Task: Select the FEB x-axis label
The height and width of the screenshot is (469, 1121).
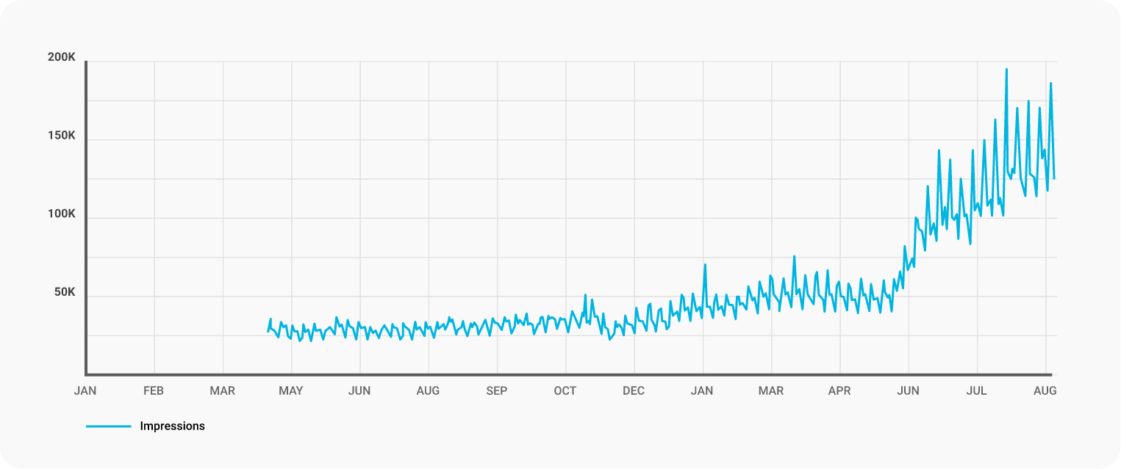Action: (x=153, y=391)
